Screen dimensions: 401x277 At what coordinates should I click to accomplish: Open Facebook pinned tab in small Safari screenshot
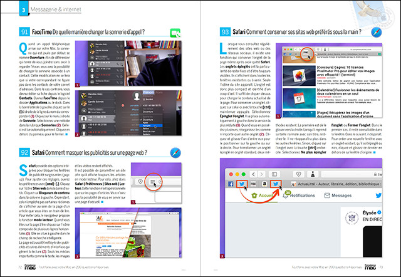(284, 55)
